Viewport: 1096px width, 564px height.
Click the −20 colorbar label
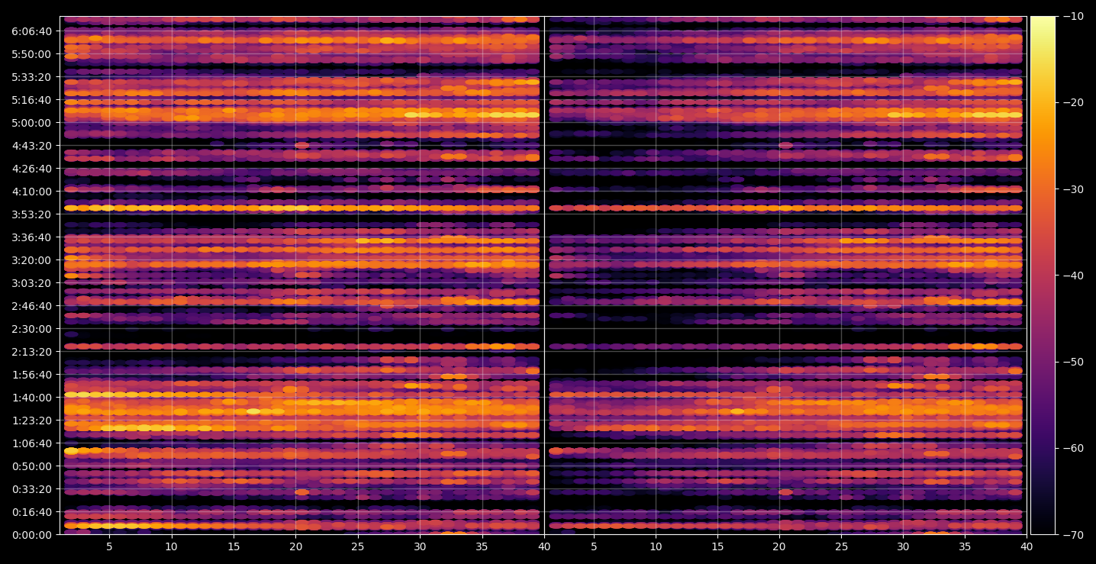tap(1073, 102)
